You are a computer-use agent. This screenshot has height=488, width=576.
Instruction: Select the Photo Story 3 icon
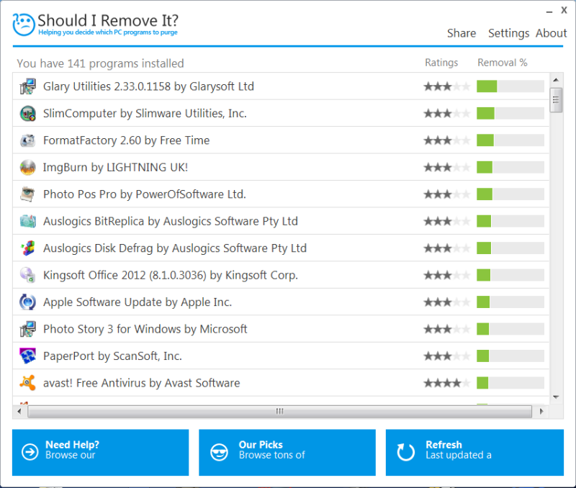pyautogui.click(x=27, y=329)
